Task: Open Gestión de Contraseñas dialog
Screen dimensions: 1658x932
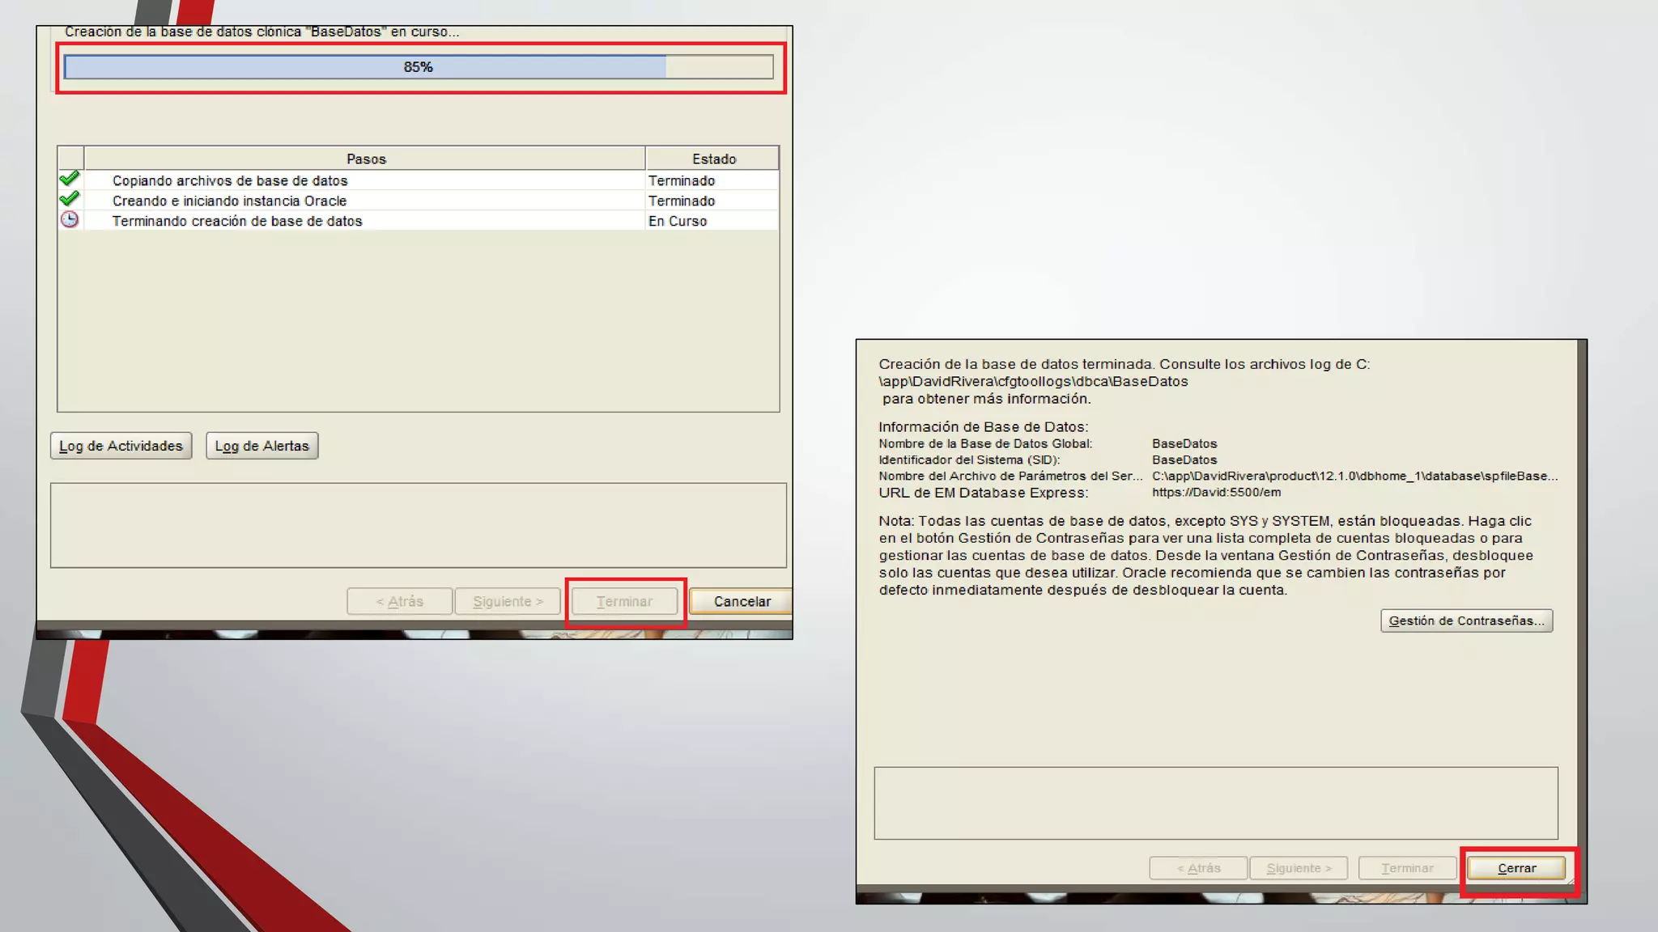Action: 1466,621
